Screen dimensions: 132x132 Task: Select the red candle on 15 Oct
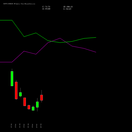(25, 102)
